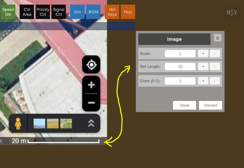
Task: Choose the first map layer thumbnail
Action: pyautogui.click(x=39, y=124)
